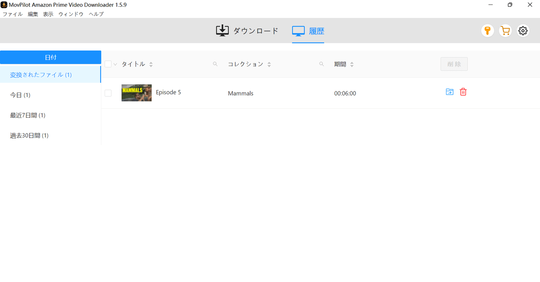Open the ウィンドウ menu
This screenshot has height=282, width=540.
[71, 14]
